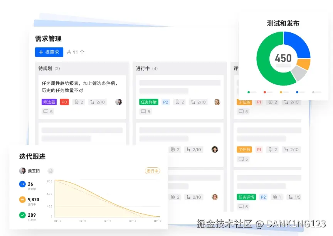Click the calendar icon beside 姜玉阳
This screenshot has width=333, height=236.
pos(50,171)
